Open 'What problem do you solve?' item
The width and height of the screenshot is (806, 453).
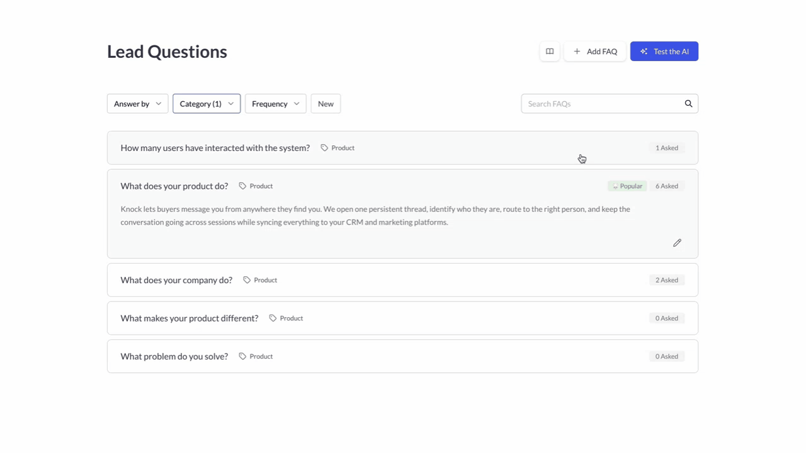point(174,356)
